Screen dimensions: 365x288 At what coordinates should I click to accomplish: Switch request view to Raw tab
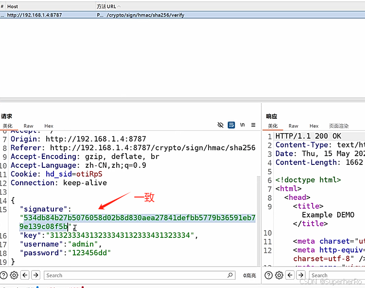[x=28, y=126]
